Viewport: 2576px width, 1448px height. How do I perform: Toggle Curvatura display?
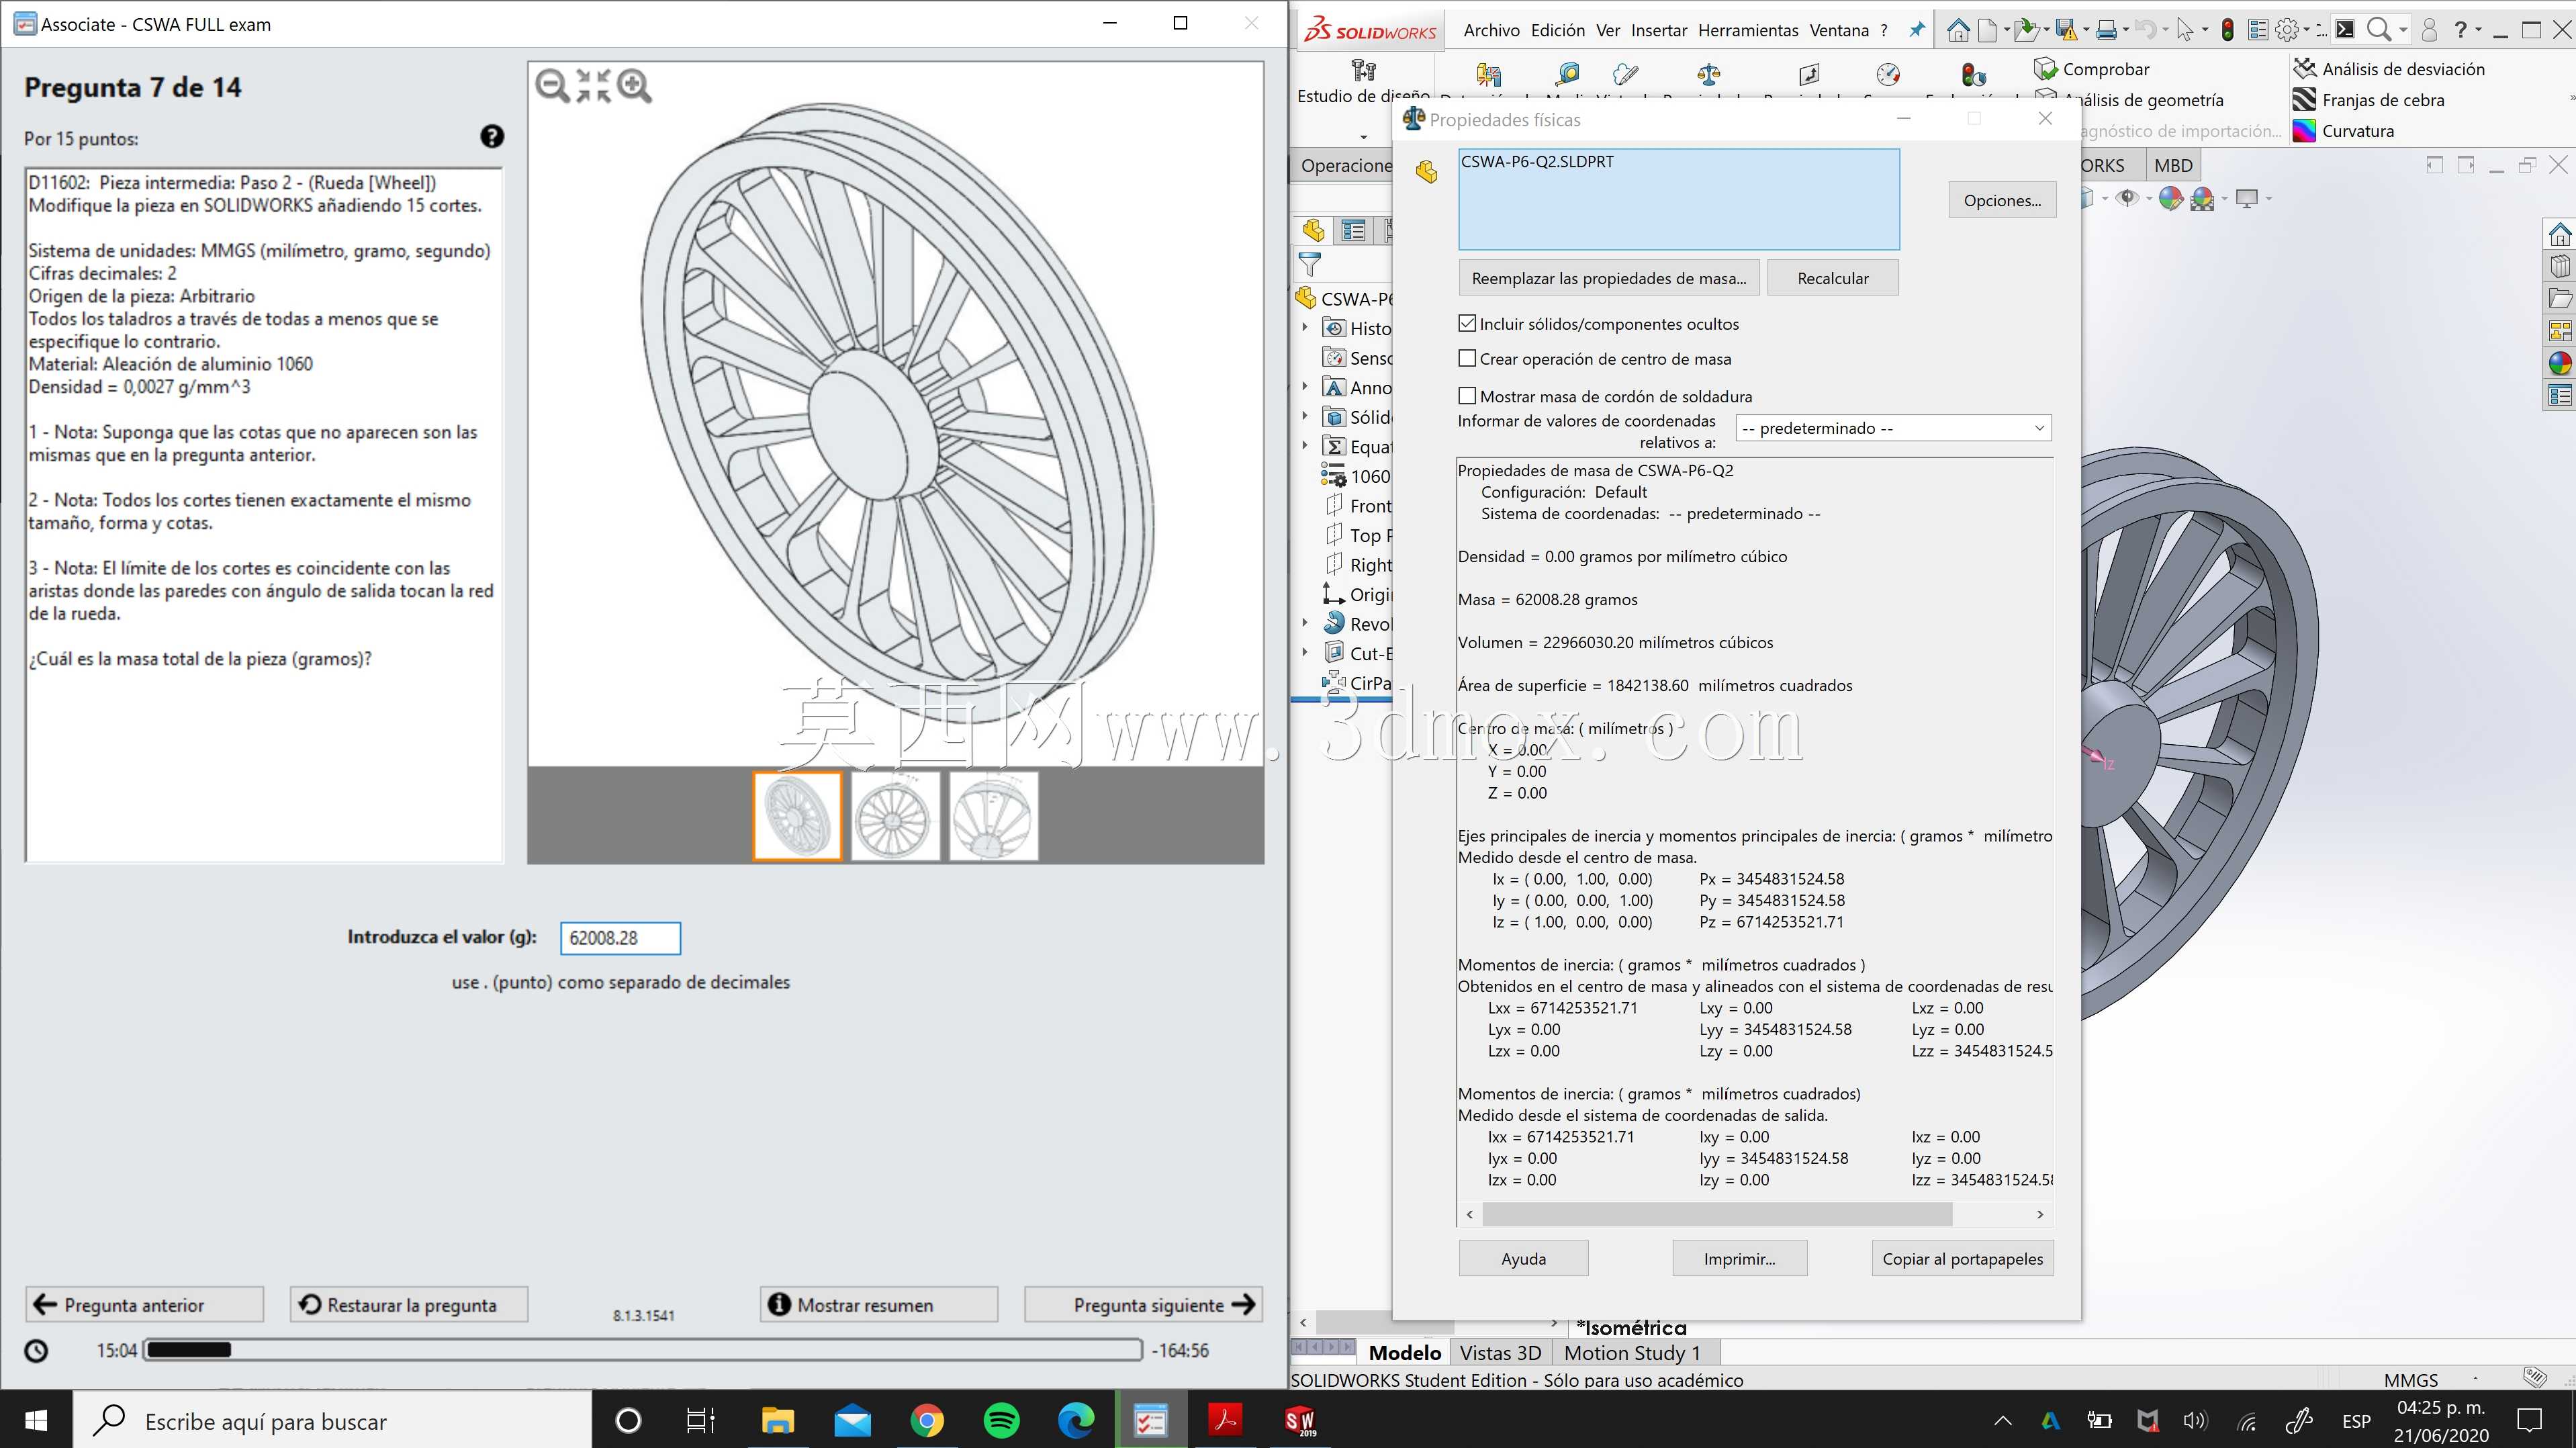point(2343,131)
